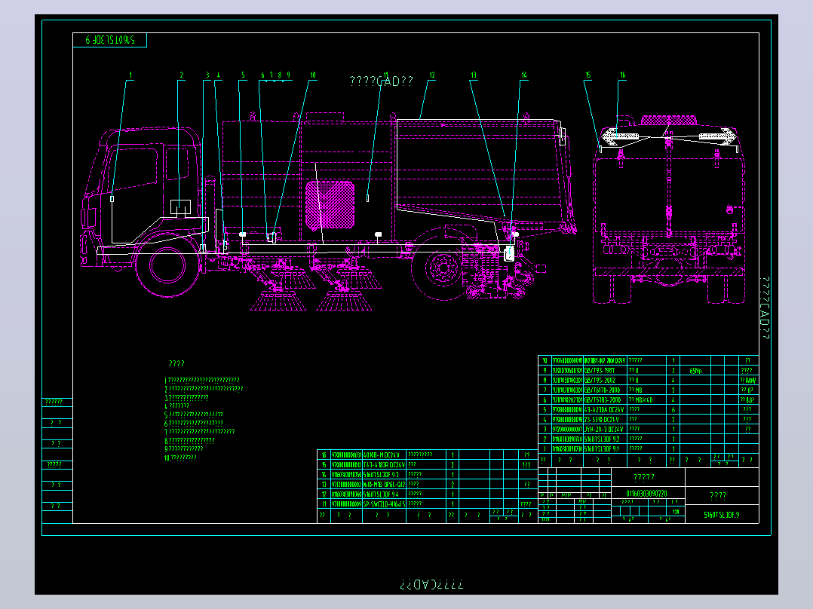Select row number 10 in upper parts table

click(x=545, y=360)
